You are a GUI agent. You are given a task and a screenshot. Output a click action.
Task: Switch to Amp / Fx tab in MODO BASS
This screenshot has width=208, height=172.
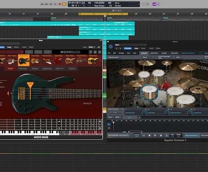point(60,68)
